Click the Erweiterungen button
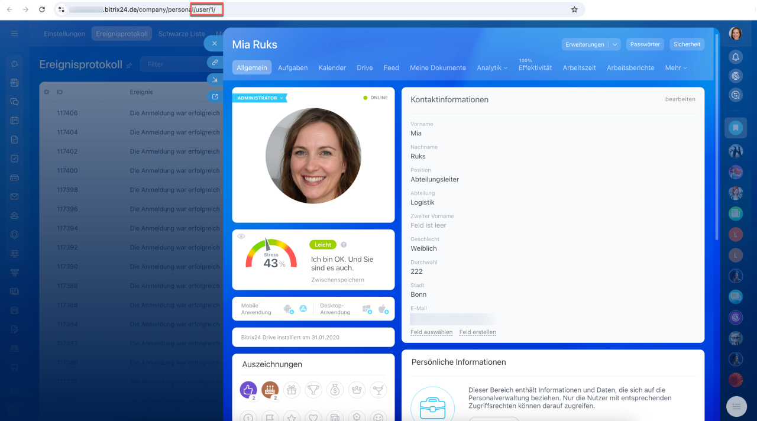Screen dimensions: 757x421 click(x=584, y=44)
